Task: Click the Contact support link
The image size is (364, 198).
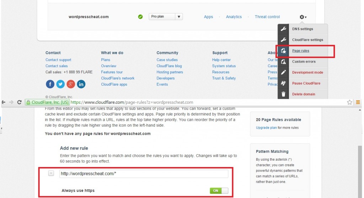Action: pos(58,60)
